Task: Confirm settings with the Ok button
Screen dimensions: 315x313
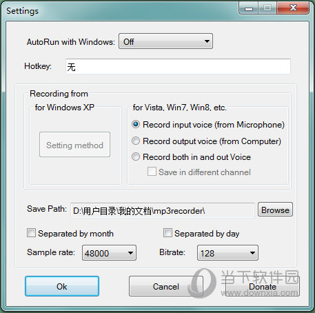Action: click(62, 286)
